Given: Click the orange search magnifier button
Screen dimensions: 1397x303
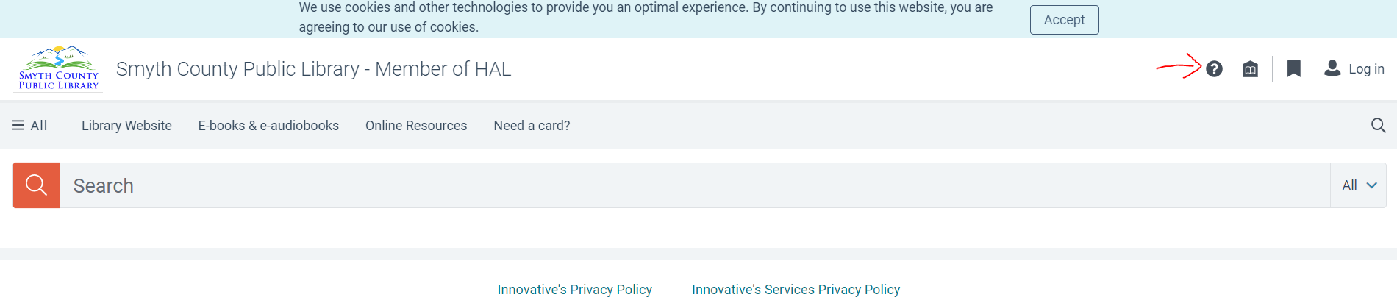Looking at the screenshot, I should (x=36, y=185).
